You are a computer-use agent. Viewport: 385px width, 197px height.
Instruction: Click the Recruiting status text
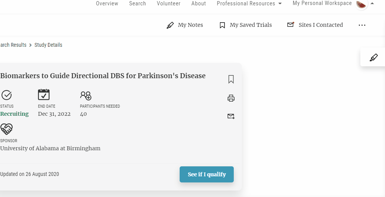point(15,114)
